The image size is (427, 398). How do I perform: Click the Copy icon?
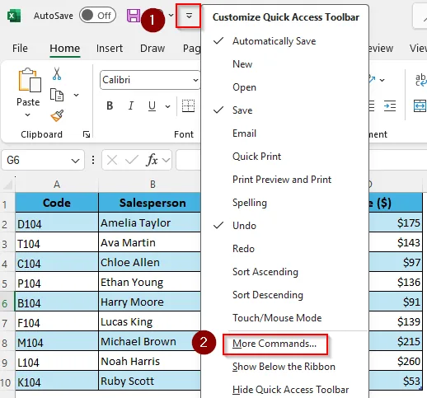tap(57, 95)
